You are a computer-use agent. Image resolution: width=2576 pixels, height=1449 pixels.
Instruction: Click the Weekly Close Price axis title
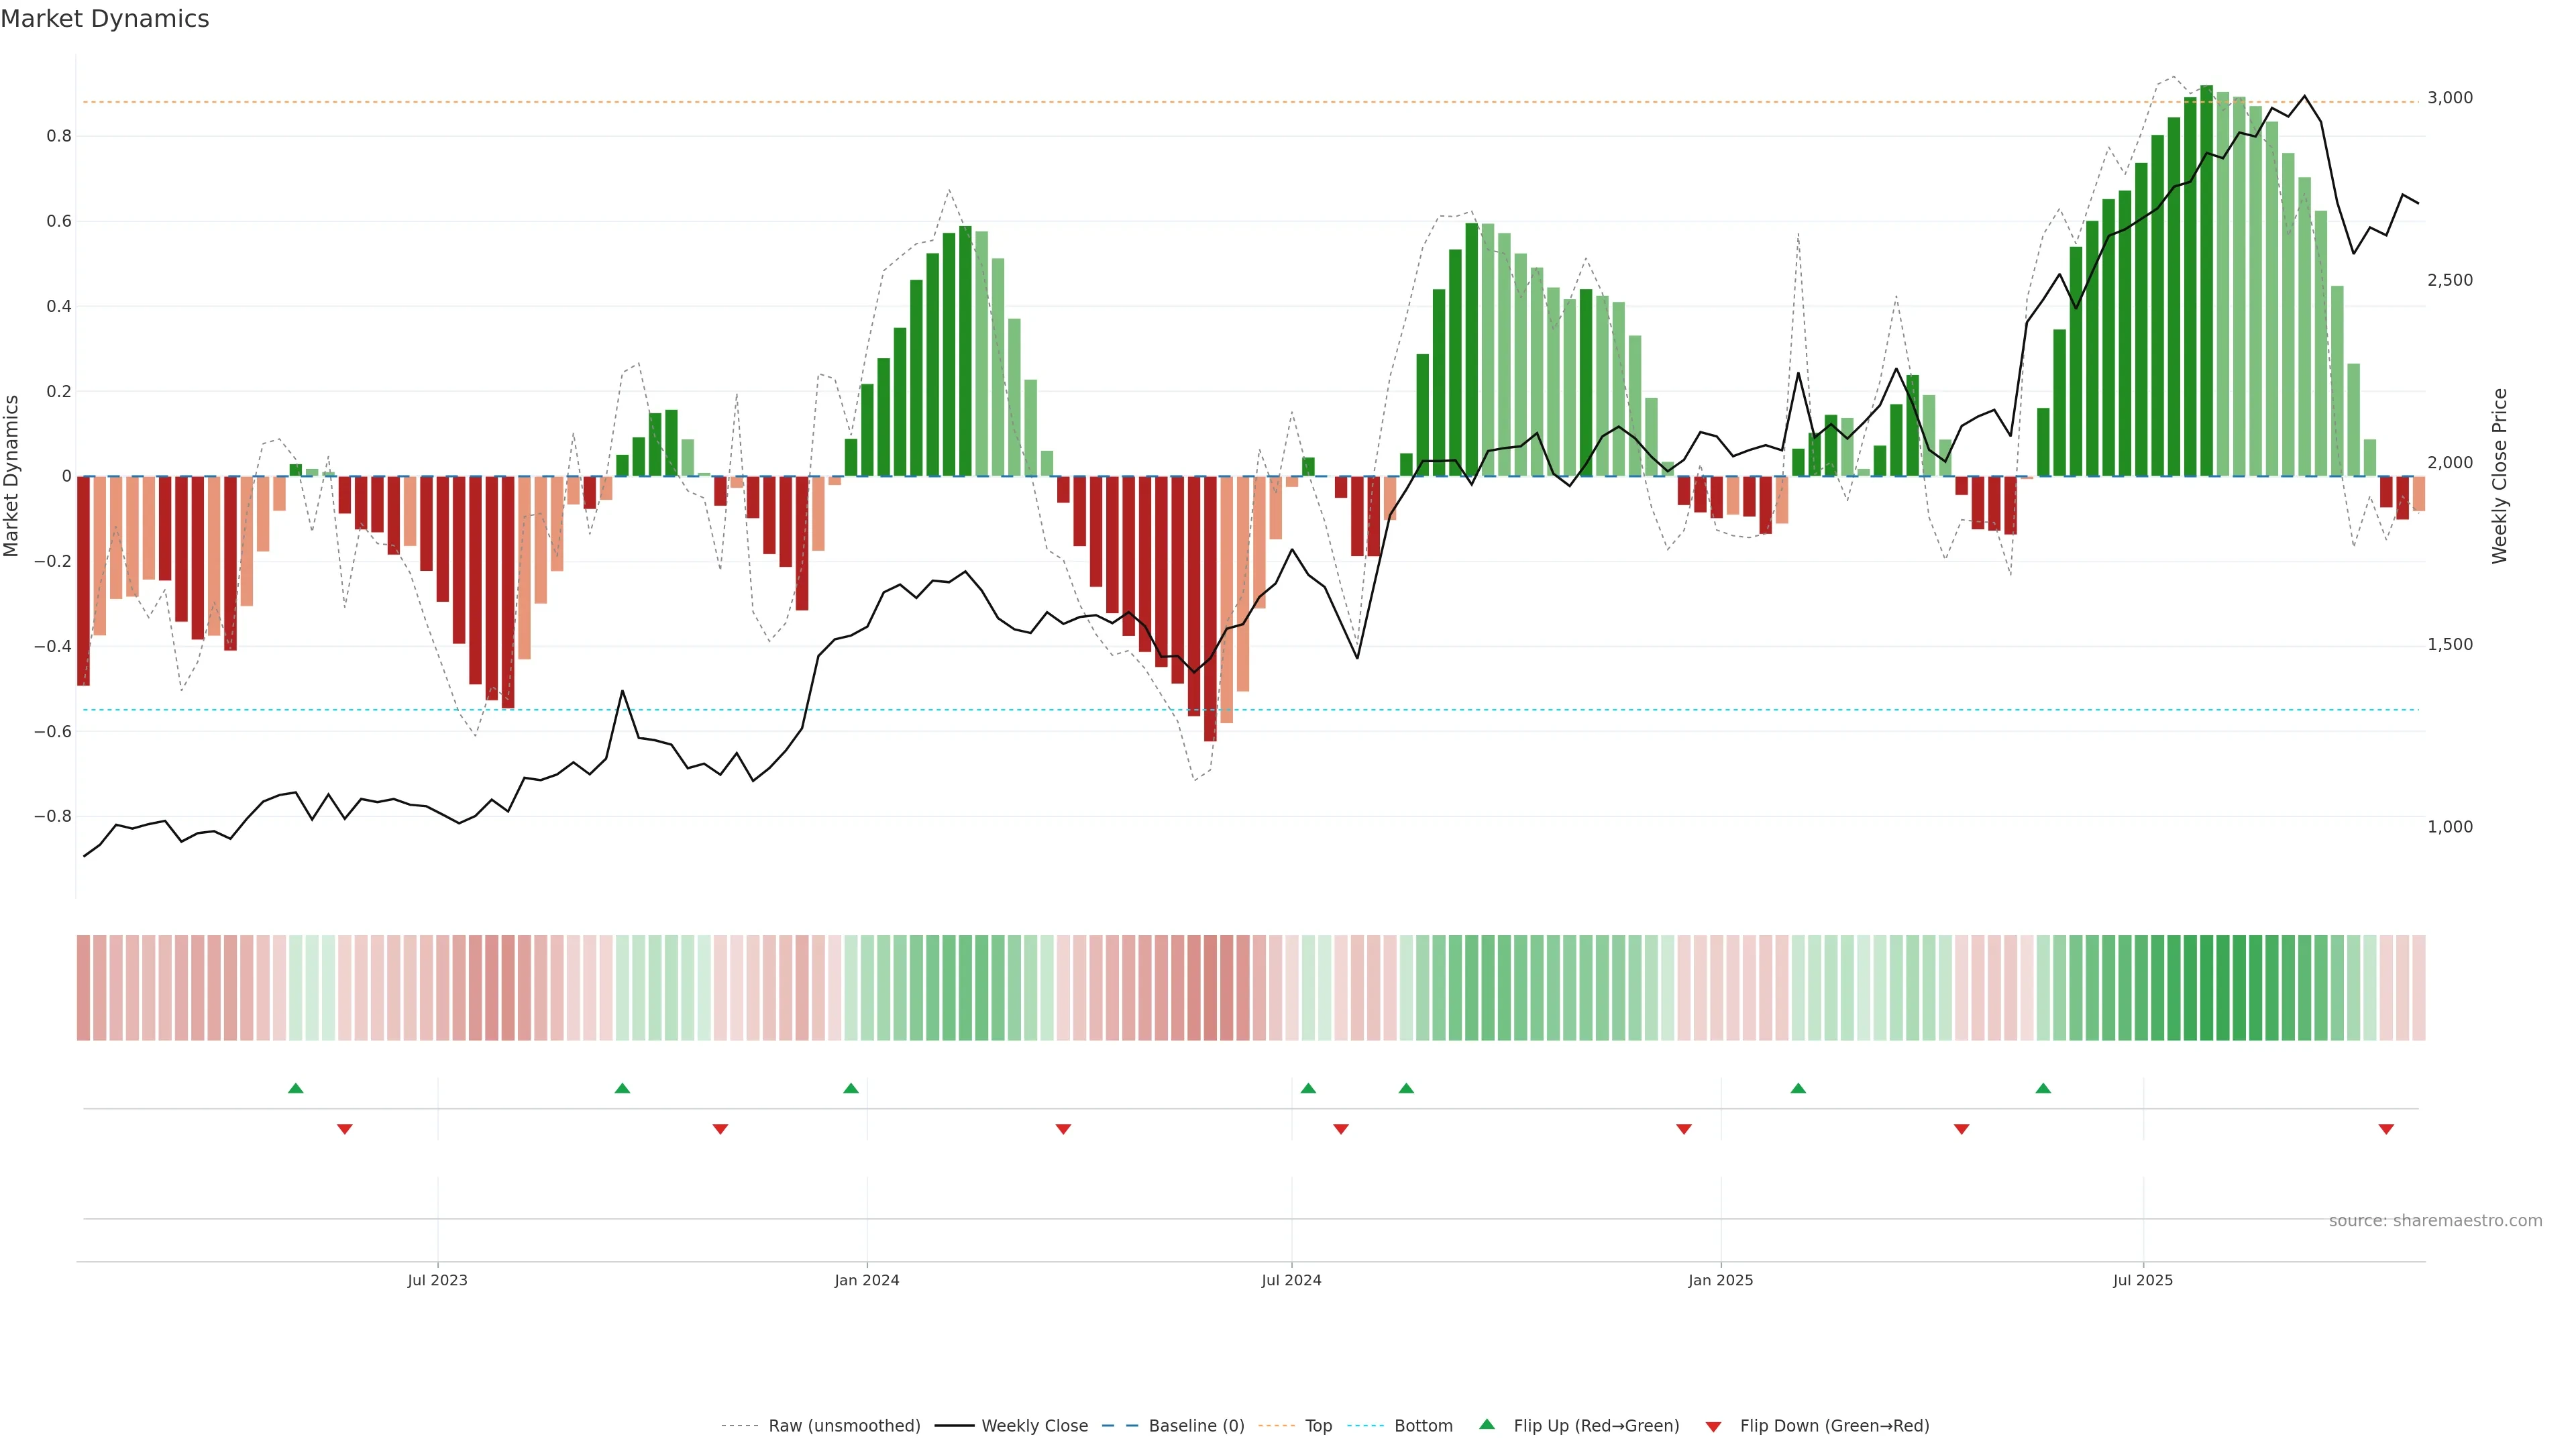pos(2500,476)
